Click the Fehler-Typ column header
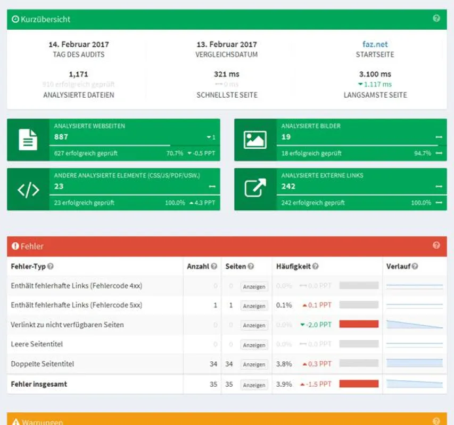Viewport: 454px width, 425px height. 28,266
